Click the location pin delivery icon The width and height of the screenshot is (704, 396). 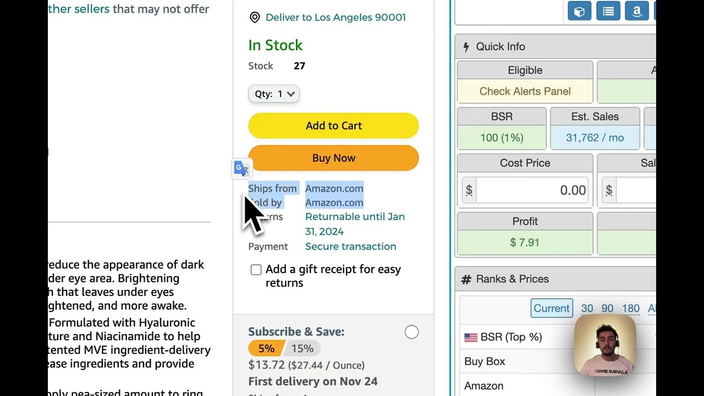255,18
